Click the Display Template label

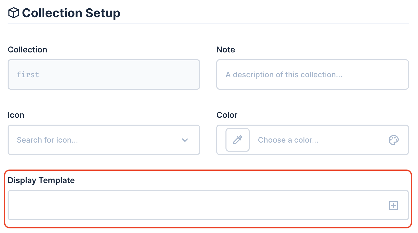click(41, 180)
